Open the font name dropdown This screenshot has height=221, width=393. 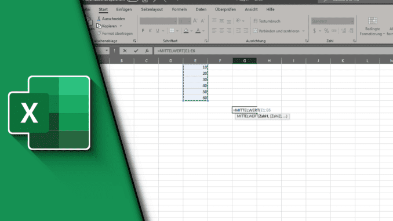[175, 21]
